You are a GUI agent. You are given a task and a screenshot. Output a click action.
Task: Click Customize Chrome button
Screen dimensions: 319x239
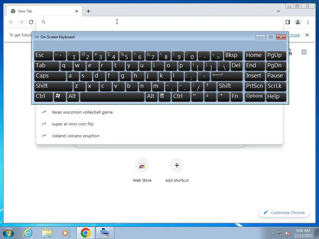(284, 213)
